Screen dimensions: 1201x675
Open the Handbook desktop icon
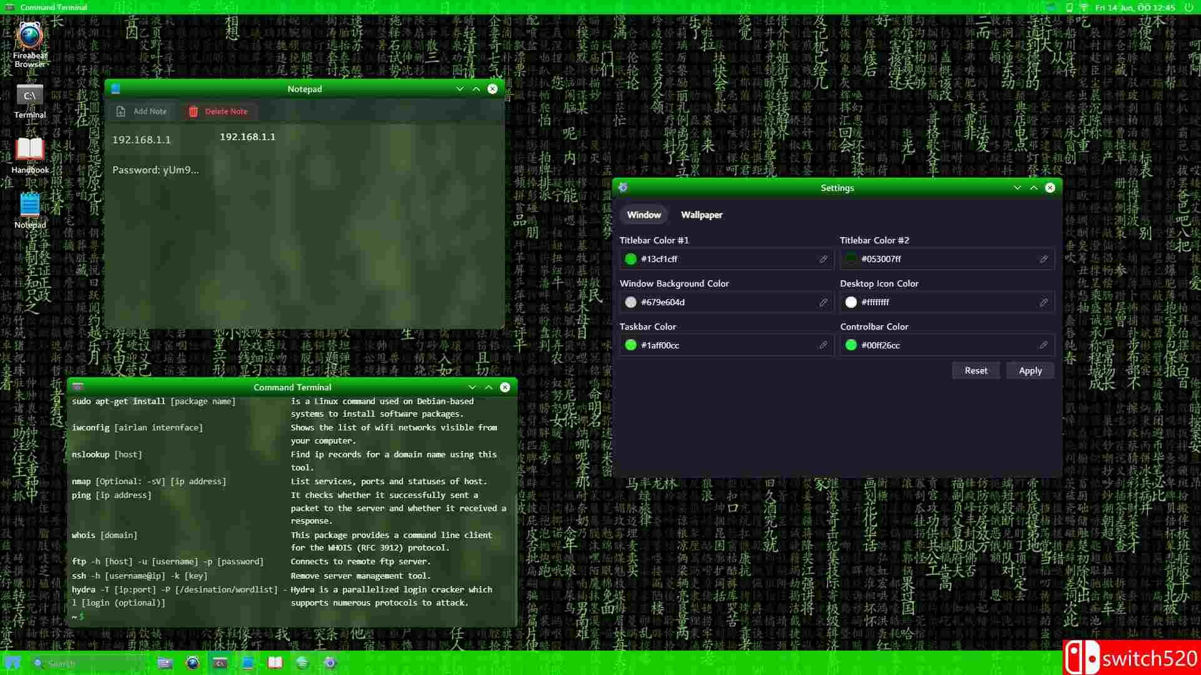pos(29,150)
